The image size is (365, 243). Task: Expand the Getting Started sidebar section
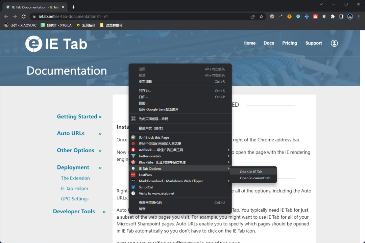79,116
